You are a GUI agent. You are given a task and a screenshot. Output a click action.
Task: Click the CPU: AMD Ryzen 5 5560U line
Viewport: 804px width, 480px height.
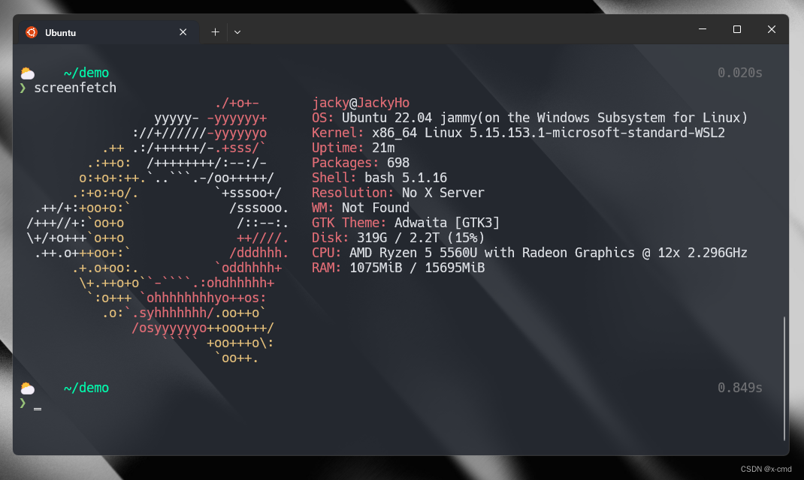(530, 253)
